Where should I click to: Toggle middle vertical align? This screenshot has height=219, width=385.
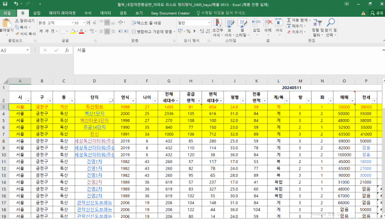coord(107,23)
